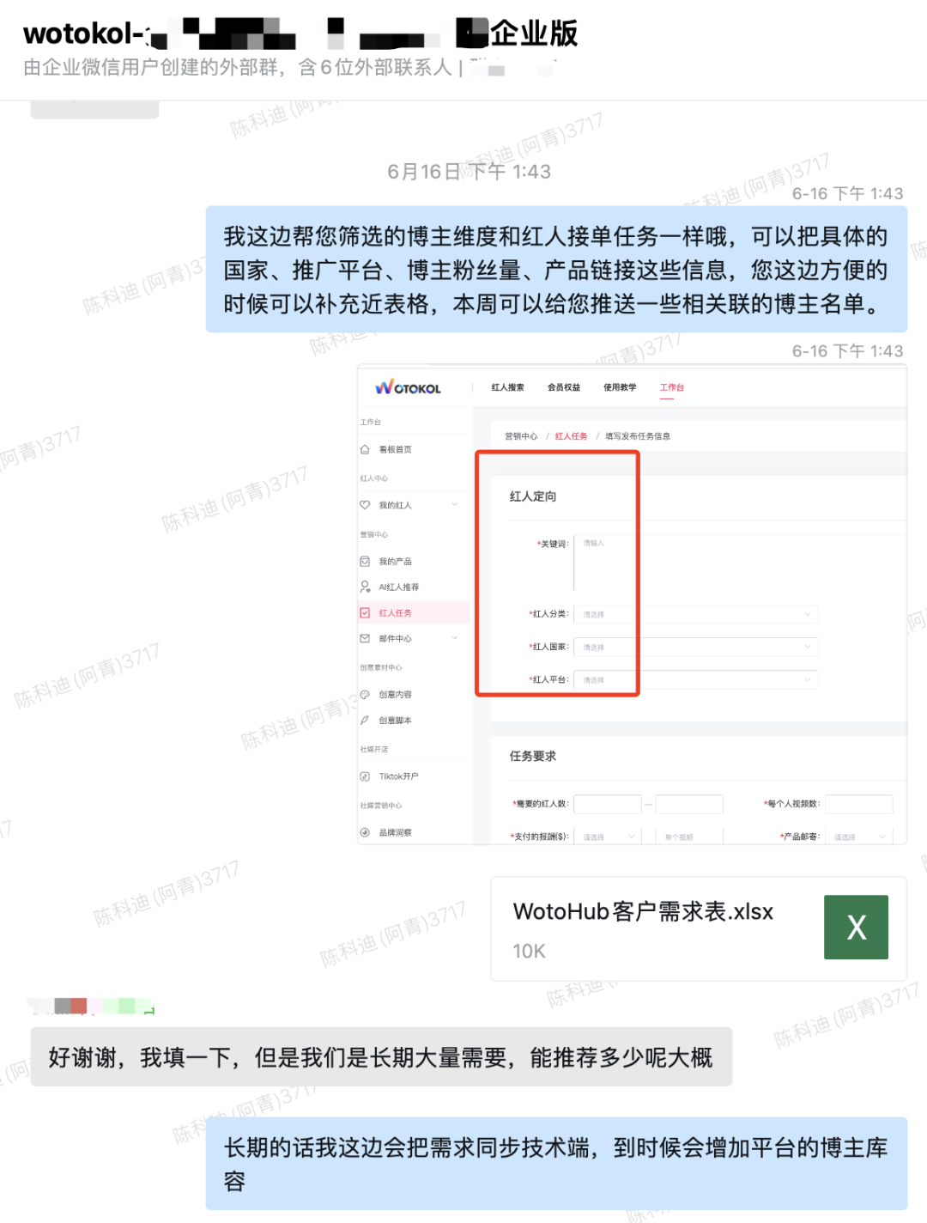Click the pen icon beside 创意脚本
Screen dimensions: 927x1223
(365, 720)
